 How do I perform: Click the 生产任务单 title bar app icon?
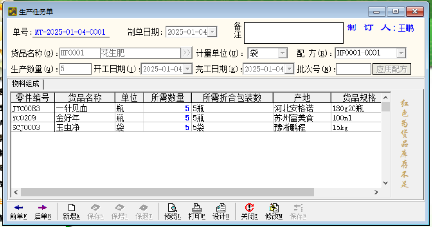[12, 12]
